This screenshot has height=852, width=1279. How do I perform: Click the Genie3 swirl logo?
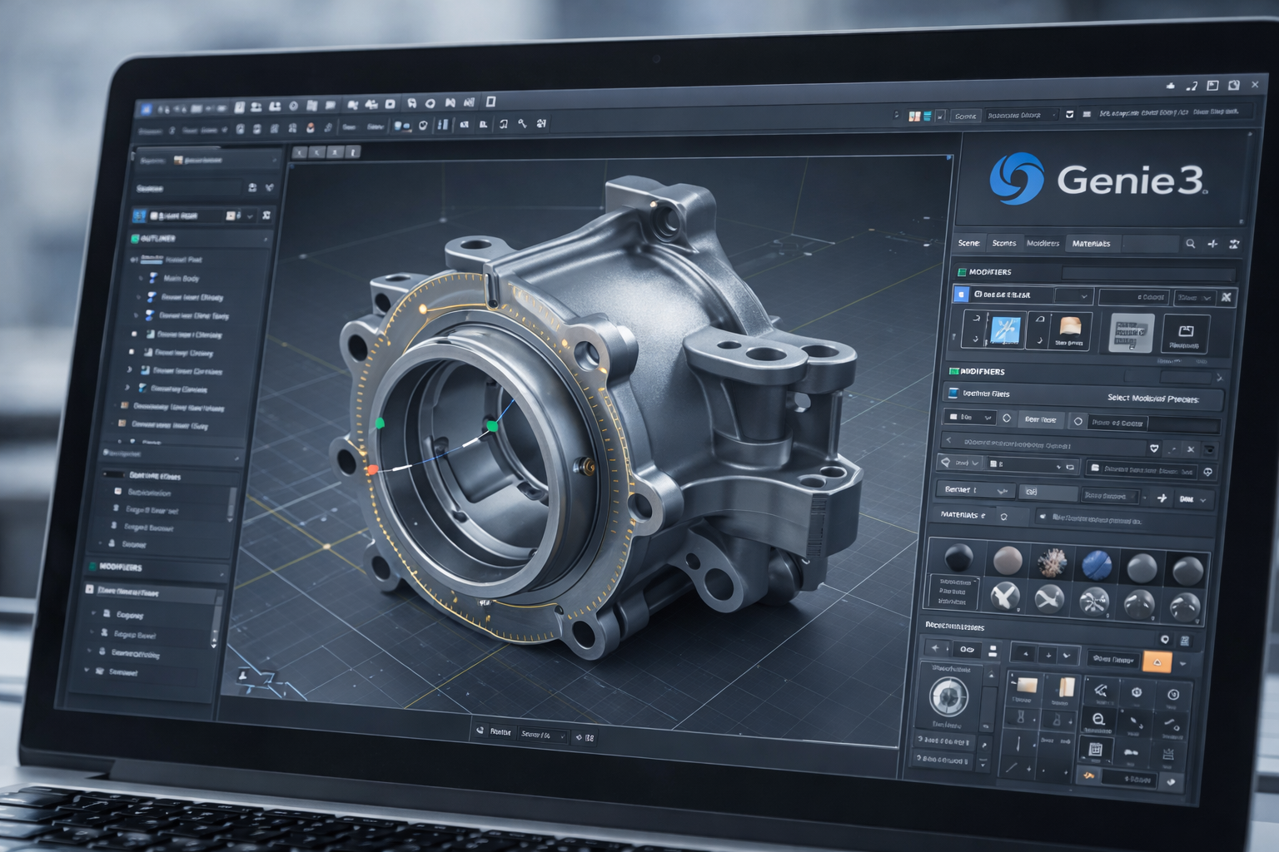click(1016, 178)
